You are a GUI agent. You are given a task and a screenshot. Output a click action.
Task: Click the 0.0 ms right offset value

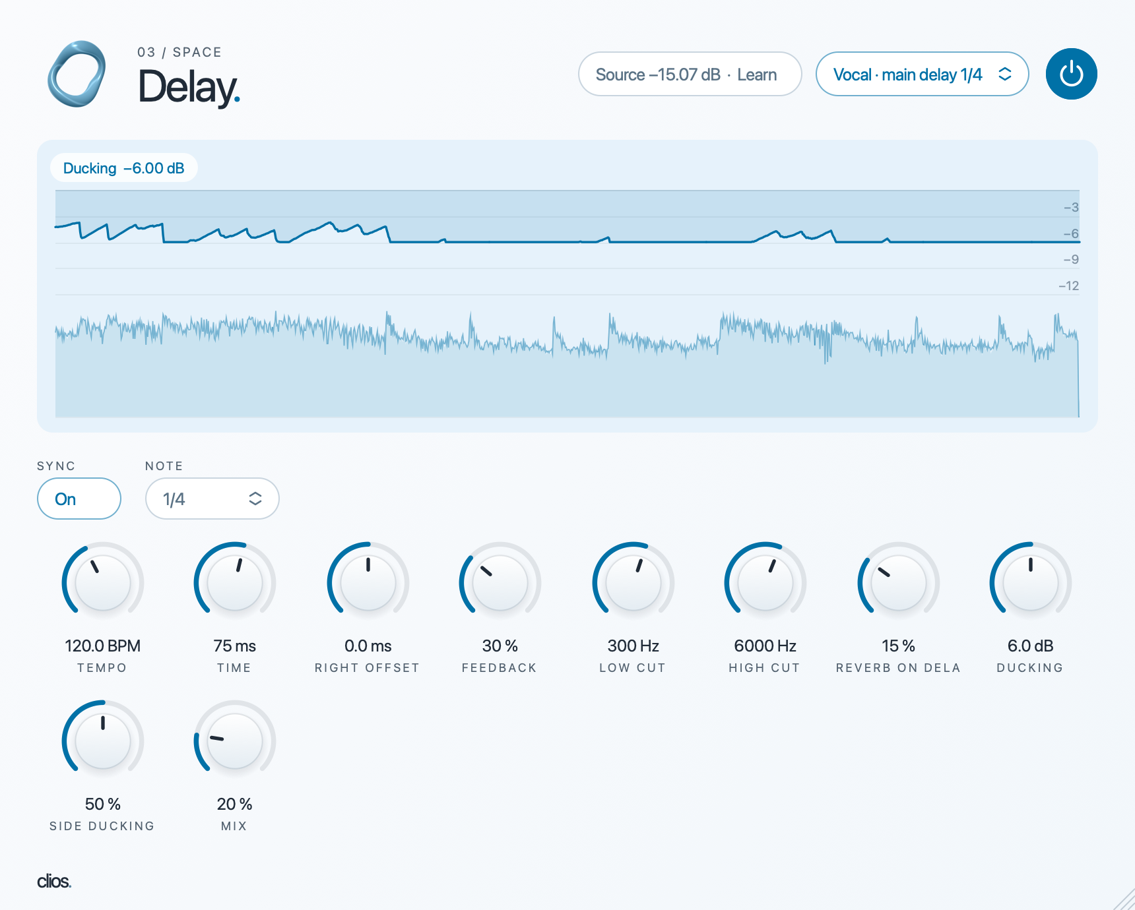pos(368,646)
